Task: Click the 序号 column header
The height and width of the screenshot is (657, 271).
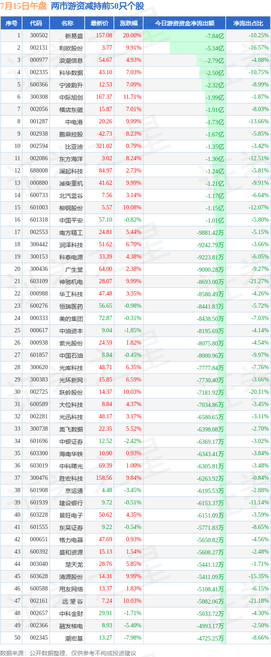Action: click(x=11, y=23)
